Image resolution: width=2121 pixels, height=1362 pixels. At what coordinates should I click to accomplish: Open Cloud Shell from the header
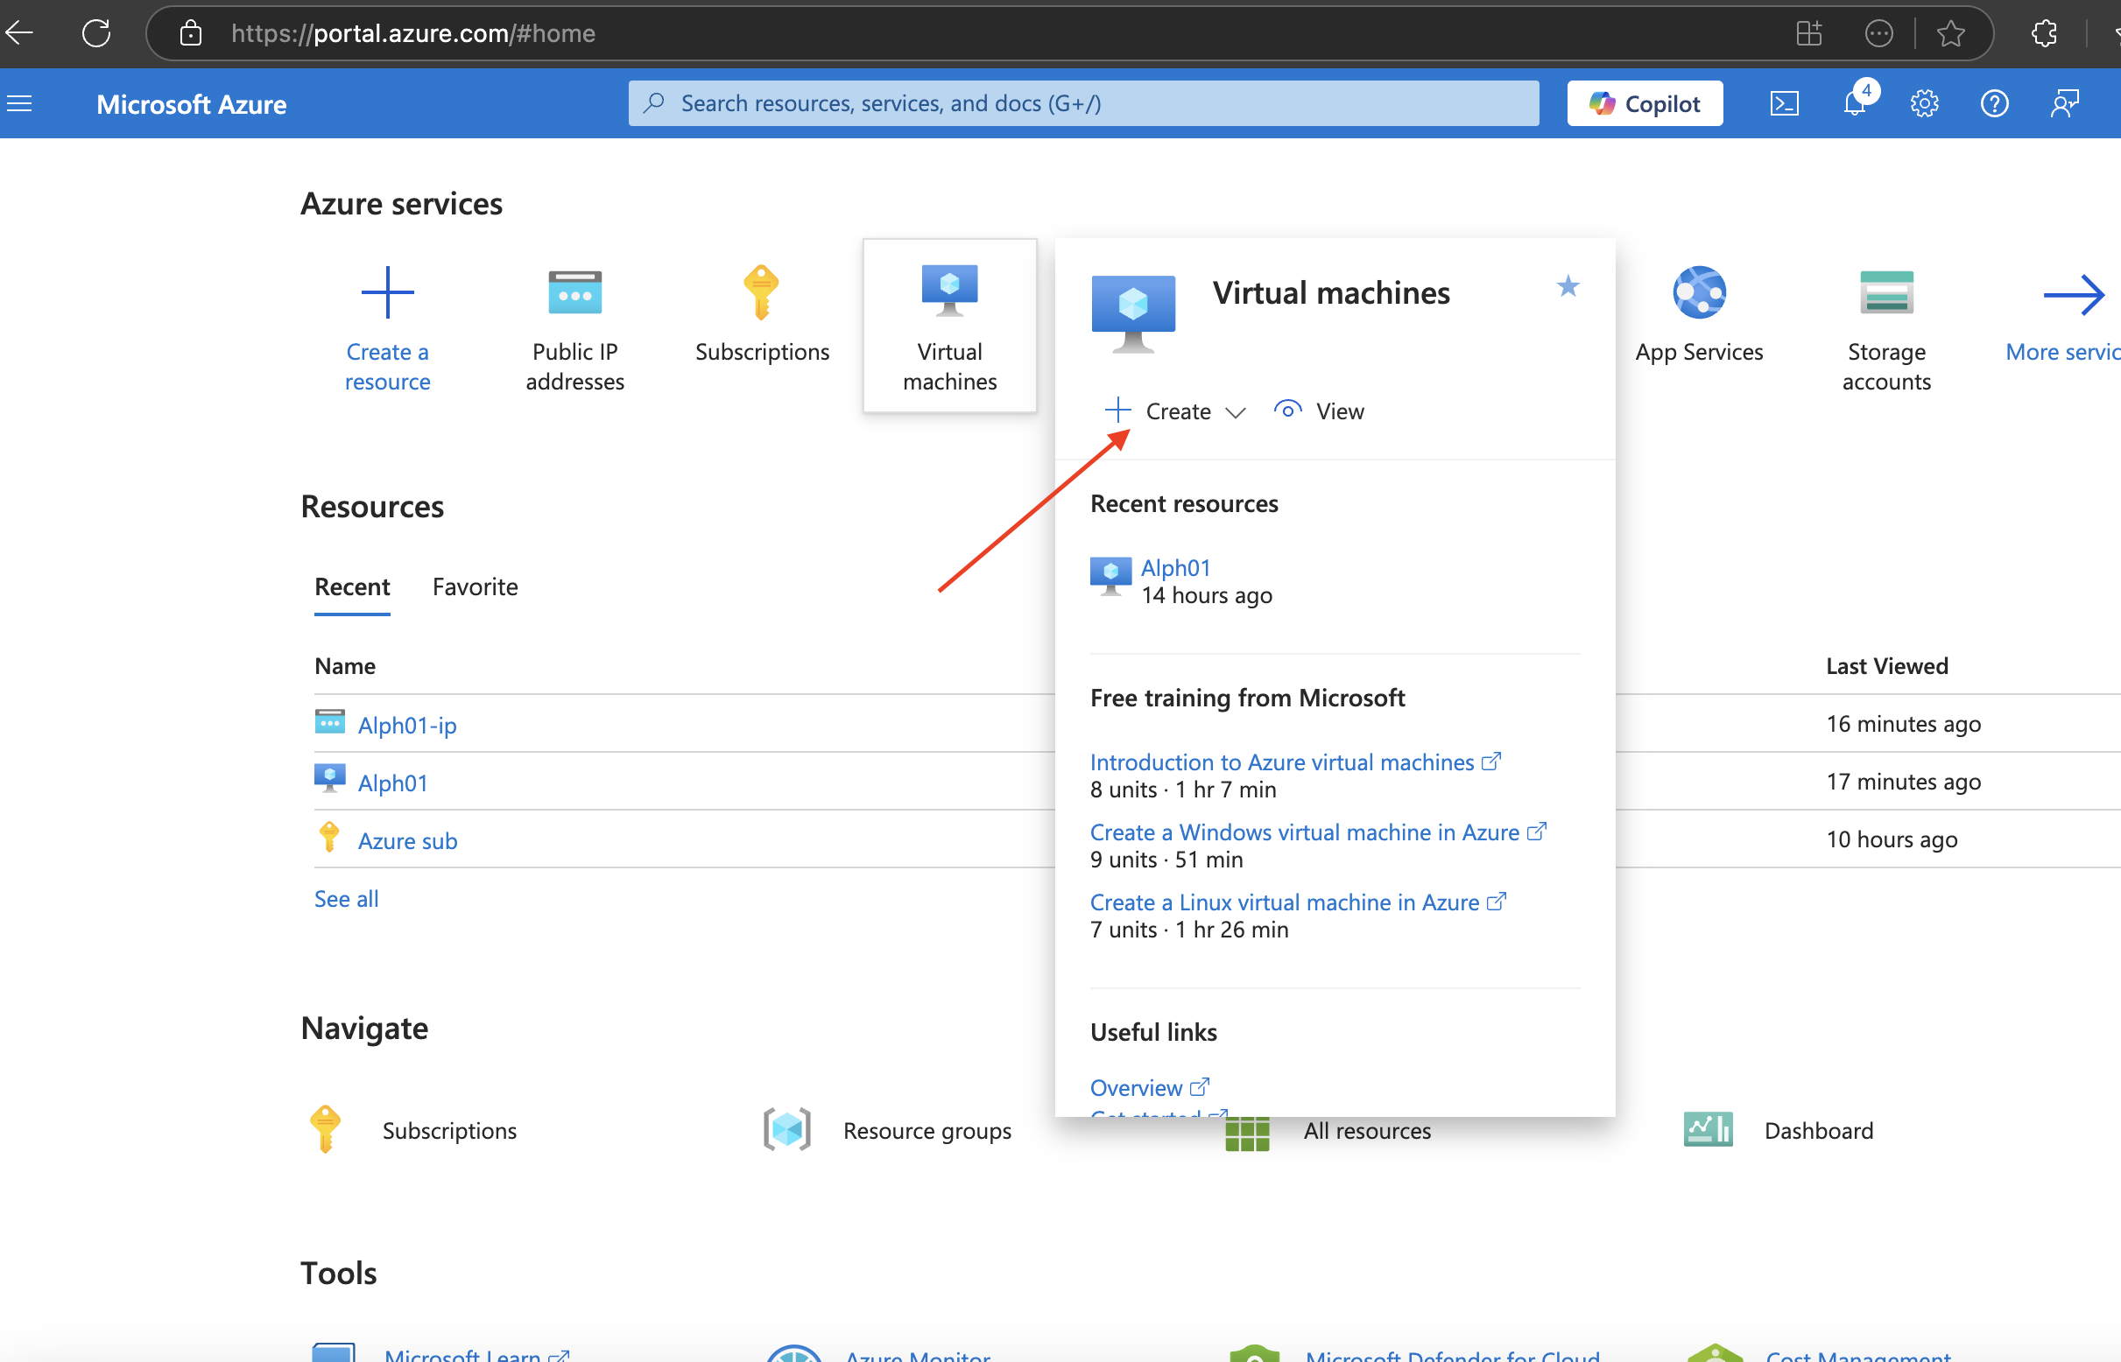coord(1784,103)
